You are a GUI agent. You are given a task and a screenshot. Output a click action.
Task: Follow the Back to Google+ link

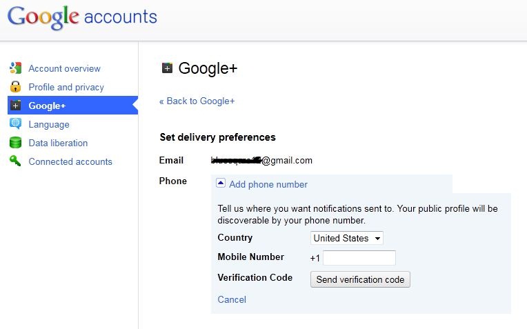pyautogui.click(x=197, y=101)
